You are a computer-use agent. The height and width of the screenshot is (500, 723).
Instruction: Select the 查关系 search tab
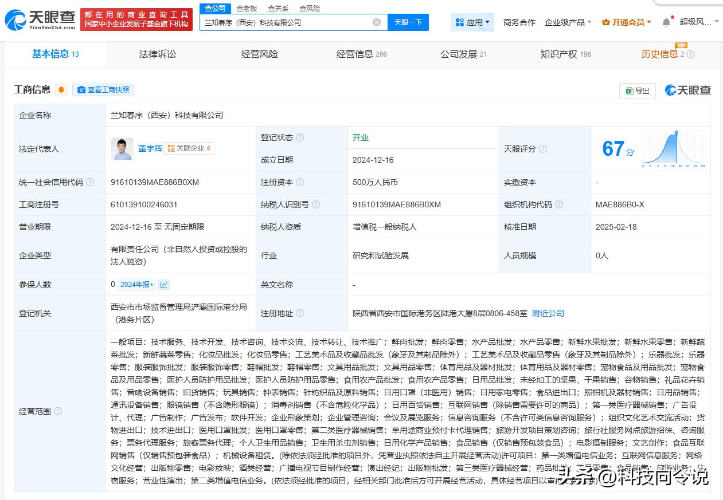click(278, 8)
